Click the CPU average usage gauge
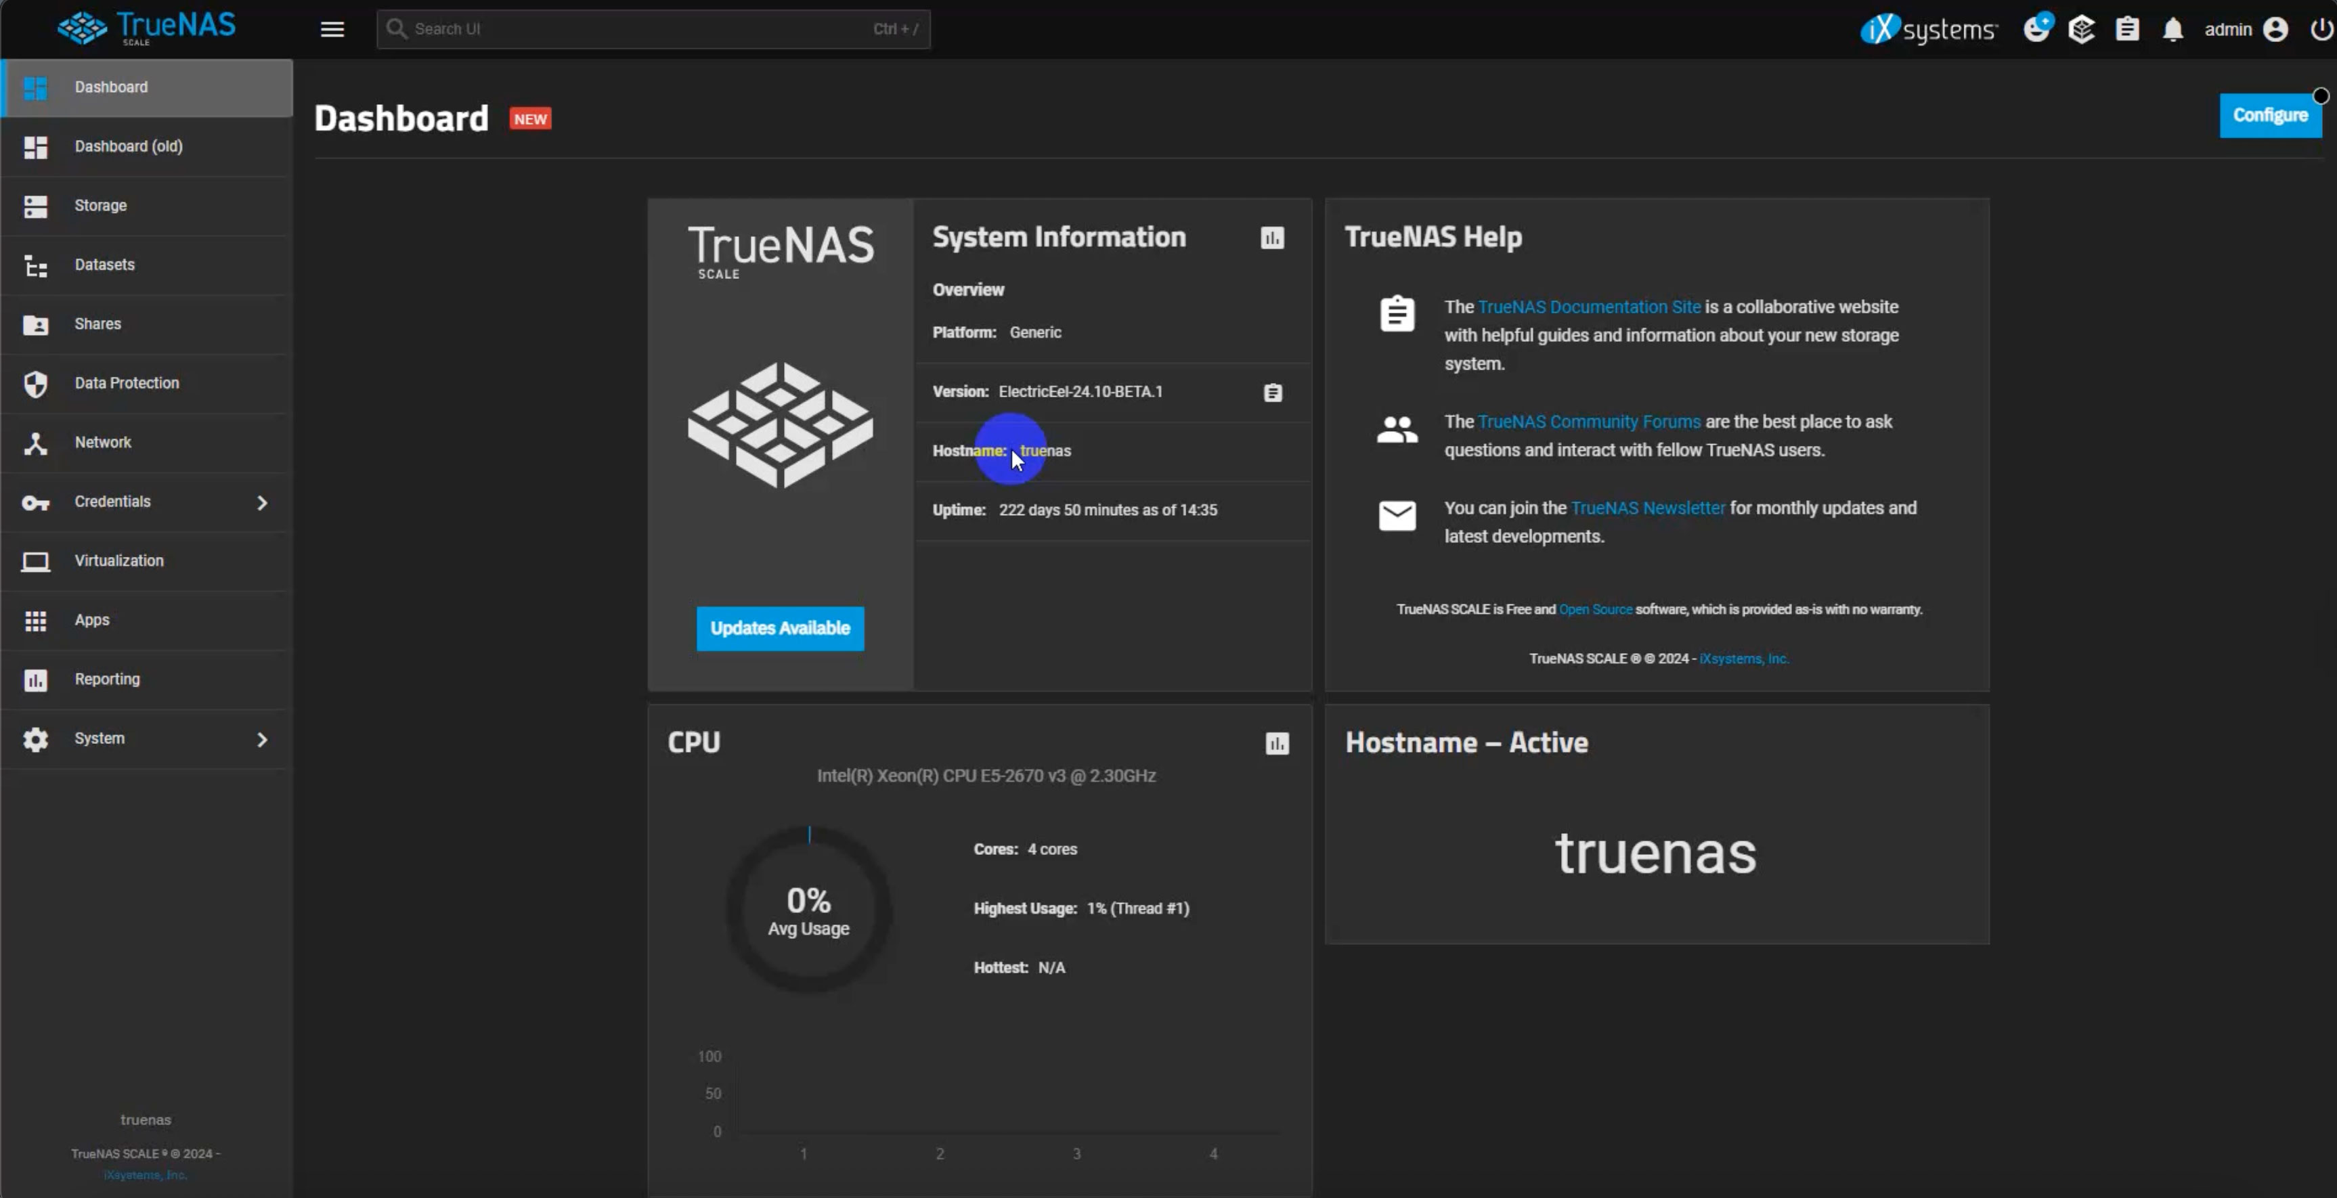Screen dimensions: 2337x1198 click(x=808, y=909)
